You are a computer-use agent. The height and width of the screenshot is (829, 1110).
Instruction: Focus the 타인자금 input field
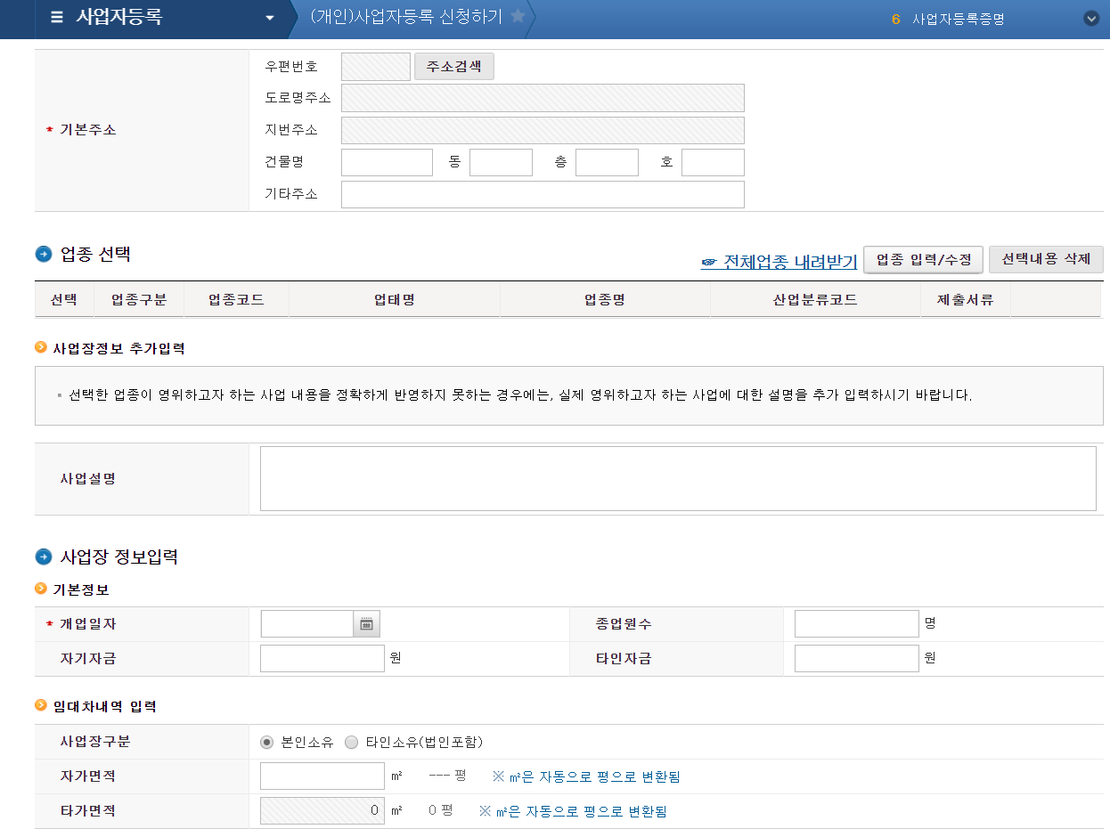click(857, 658)
